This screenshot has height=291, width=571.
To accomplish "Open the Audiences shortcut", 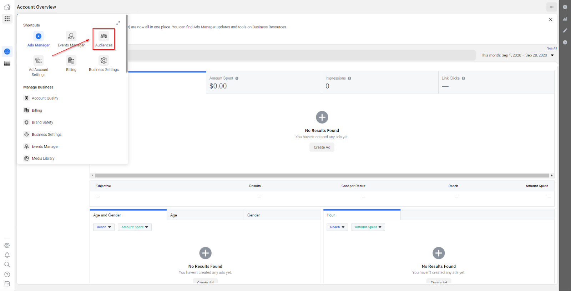I will [x=104, y=39].
